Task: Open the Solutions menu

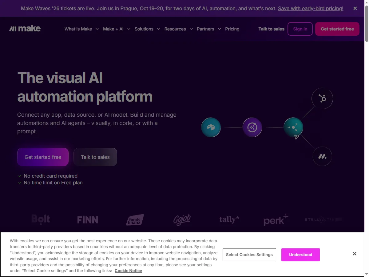Action: (144, 29)
